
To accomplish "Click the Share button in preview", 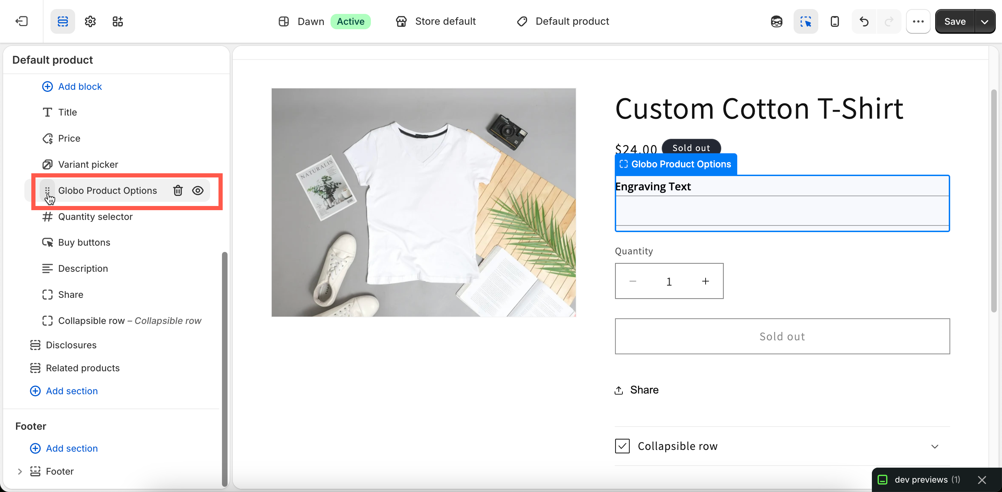I will (x=636, y=390).
